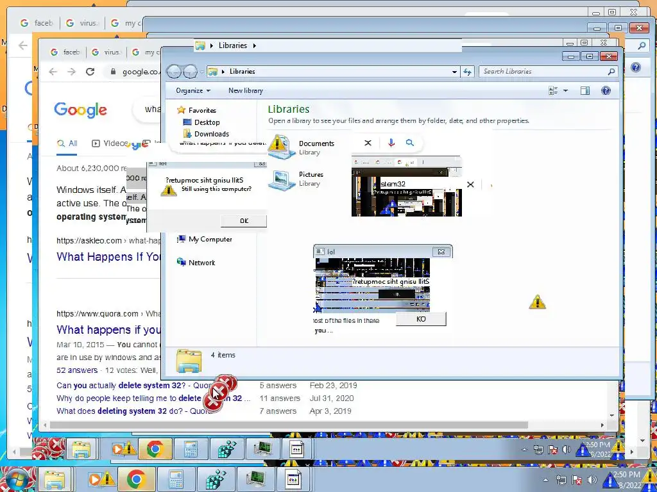657x492 pixels.
Task: Open the Organize menu
Action: point(192,90)
